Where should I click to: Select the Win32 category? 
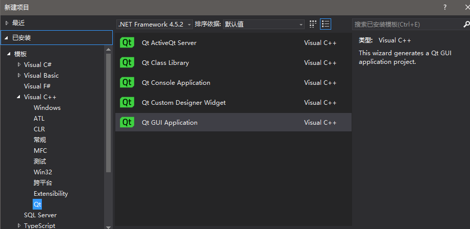click(x=43, y=172)
